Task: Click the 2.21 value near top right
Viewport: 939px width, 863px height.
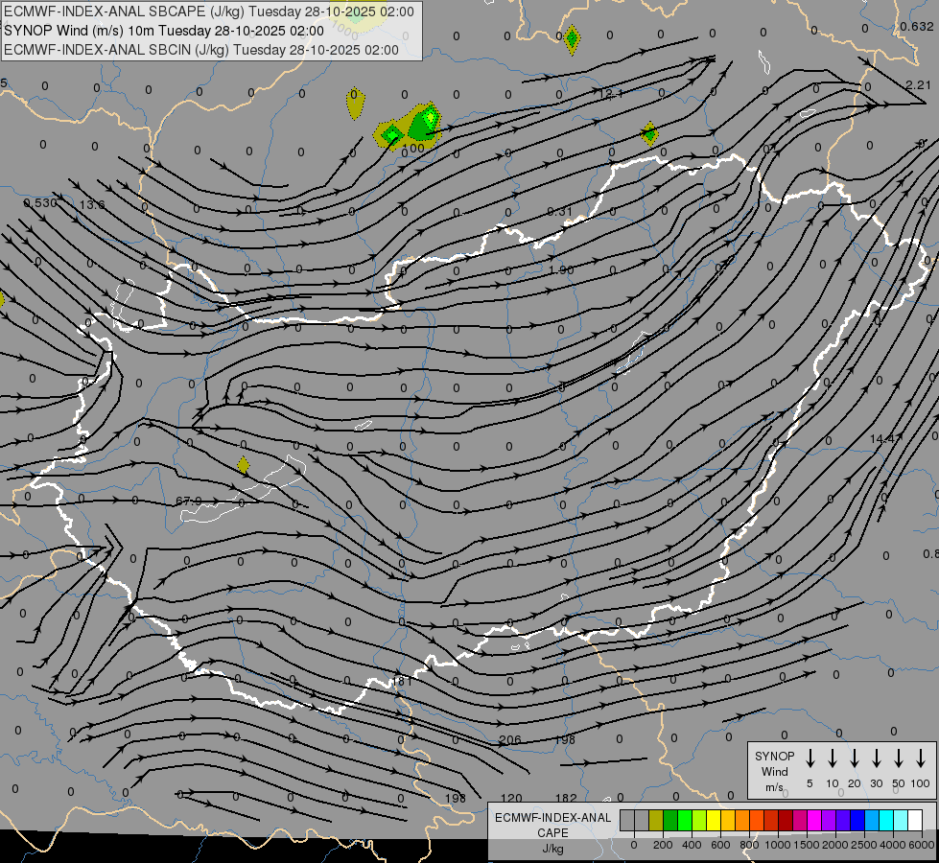Action: (x=918, y=85)
